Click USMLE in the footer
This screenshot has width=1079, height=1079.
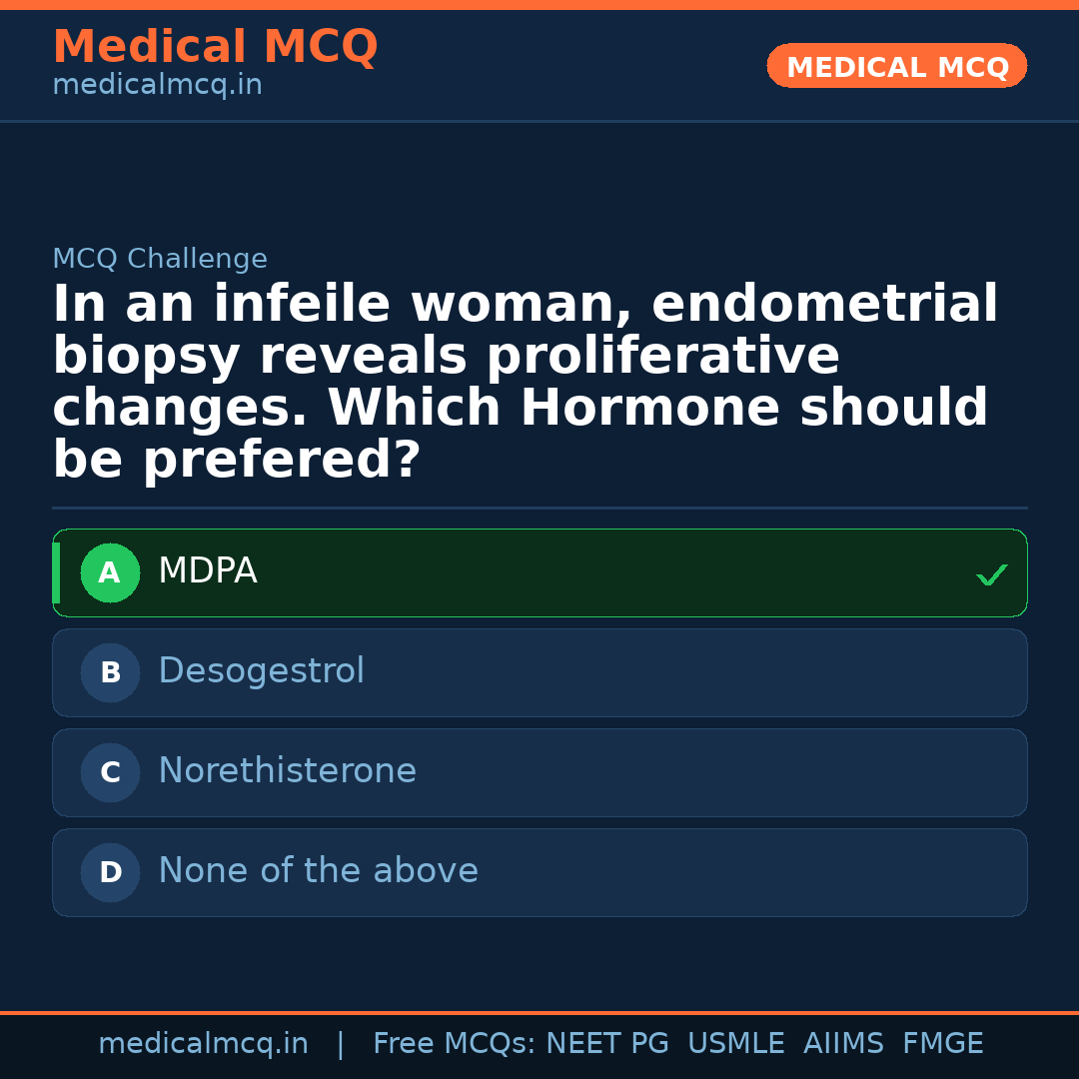(x=735, y=1044)
